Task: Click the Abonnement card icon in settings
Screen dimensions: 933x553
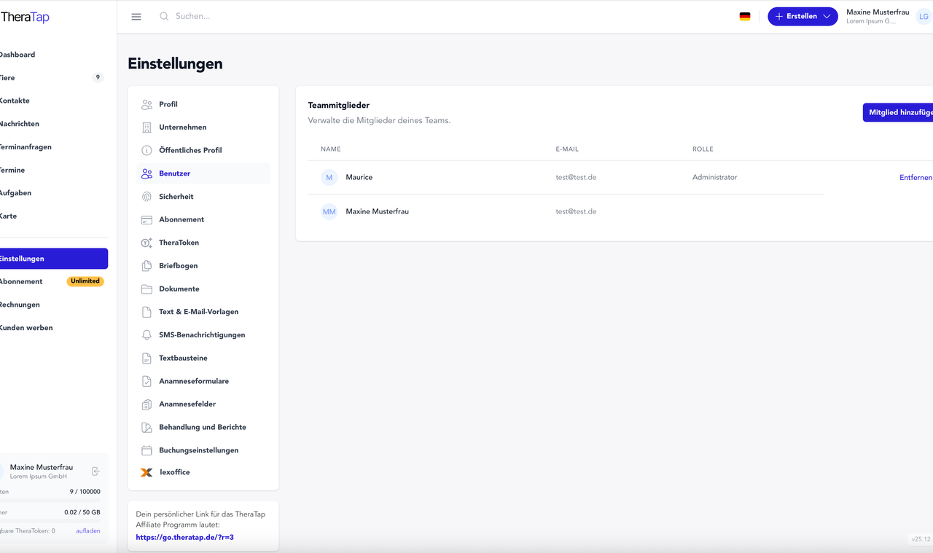Action: (147, 219)
